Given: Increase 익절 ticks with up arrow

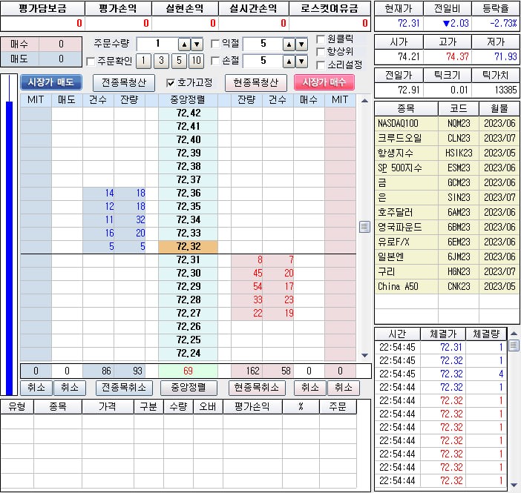Looking at the screenshot, I should click(289, 44).
